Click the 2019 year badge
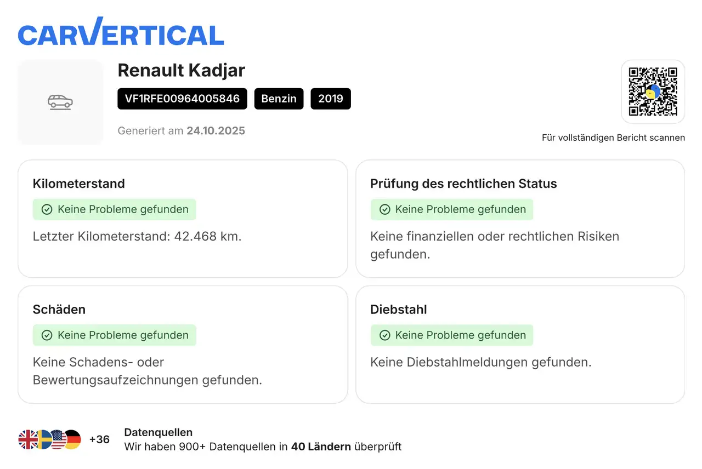The image size is (702, 469). (330, 99)
